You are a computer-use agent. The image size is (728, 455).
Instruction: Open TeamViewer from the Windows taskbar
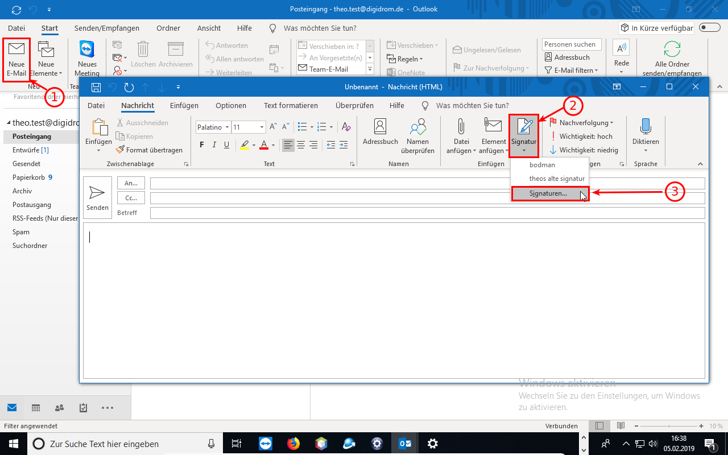click(x=266, y=444)
